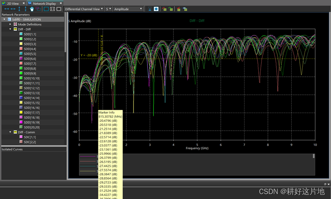Switch to the 2D View tab
Viewport: 331px width, 199px height.
13,3
